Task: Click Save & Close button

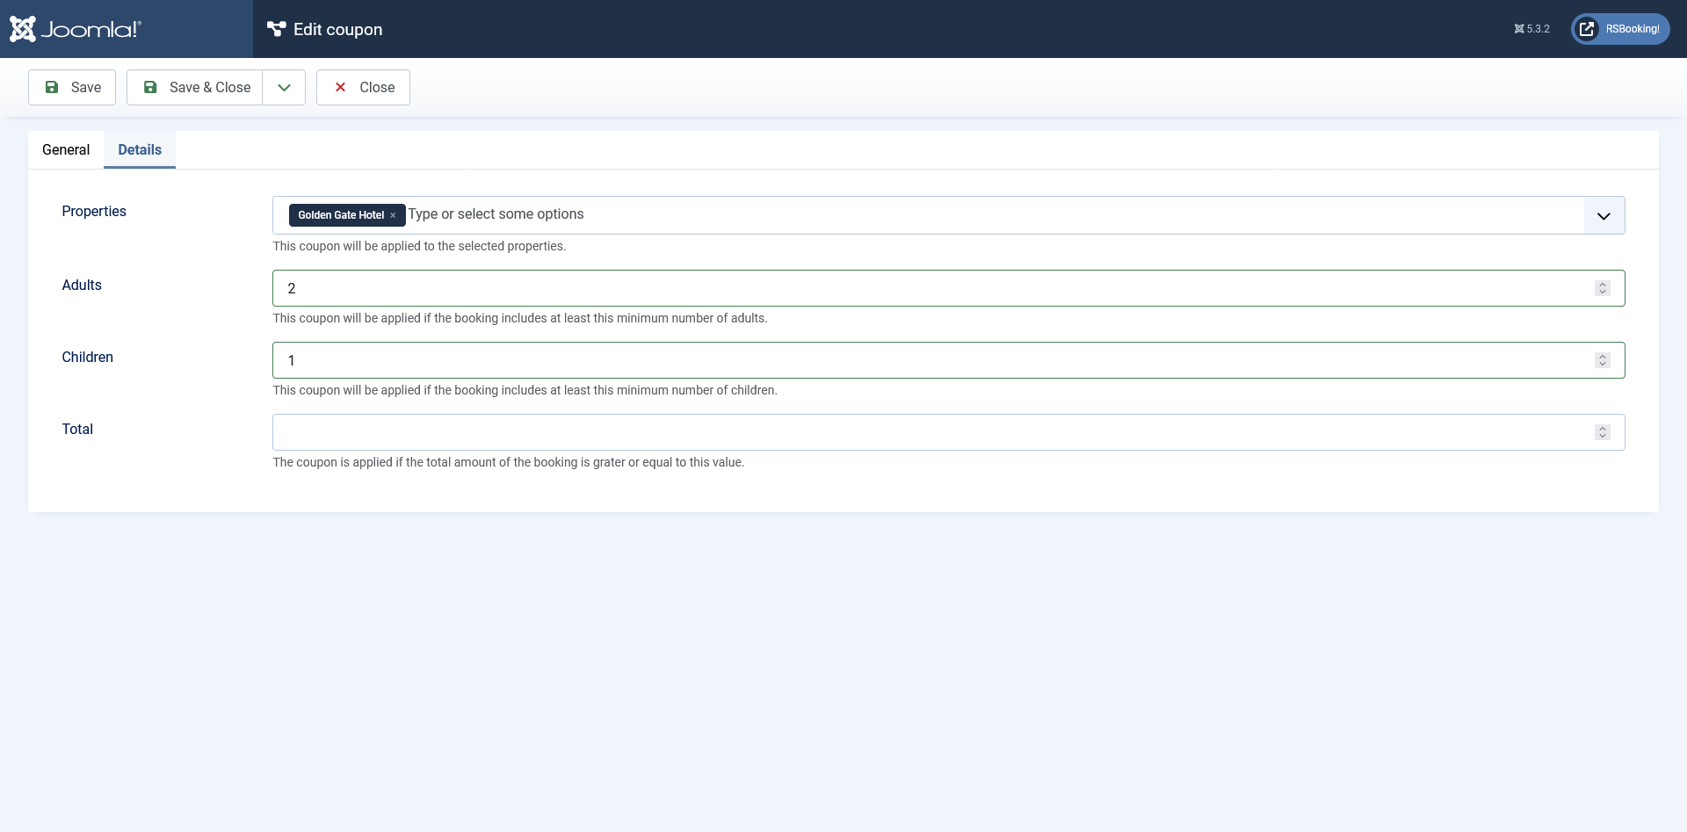Action: pos(195,87)
